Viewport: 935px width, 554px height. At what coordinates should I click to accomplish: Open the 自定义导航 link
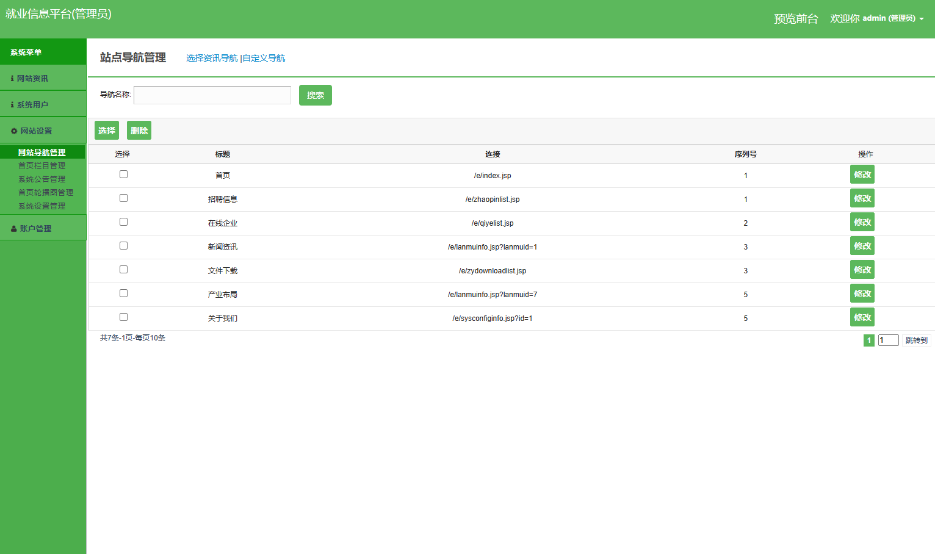(x=264, y=58)
